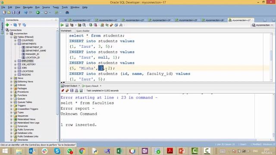Image resolution: width=276 pixels, height=155 pixels.
Task: Click the Run Script icon in worksheet toolbar
Action: tap(67, 25)
